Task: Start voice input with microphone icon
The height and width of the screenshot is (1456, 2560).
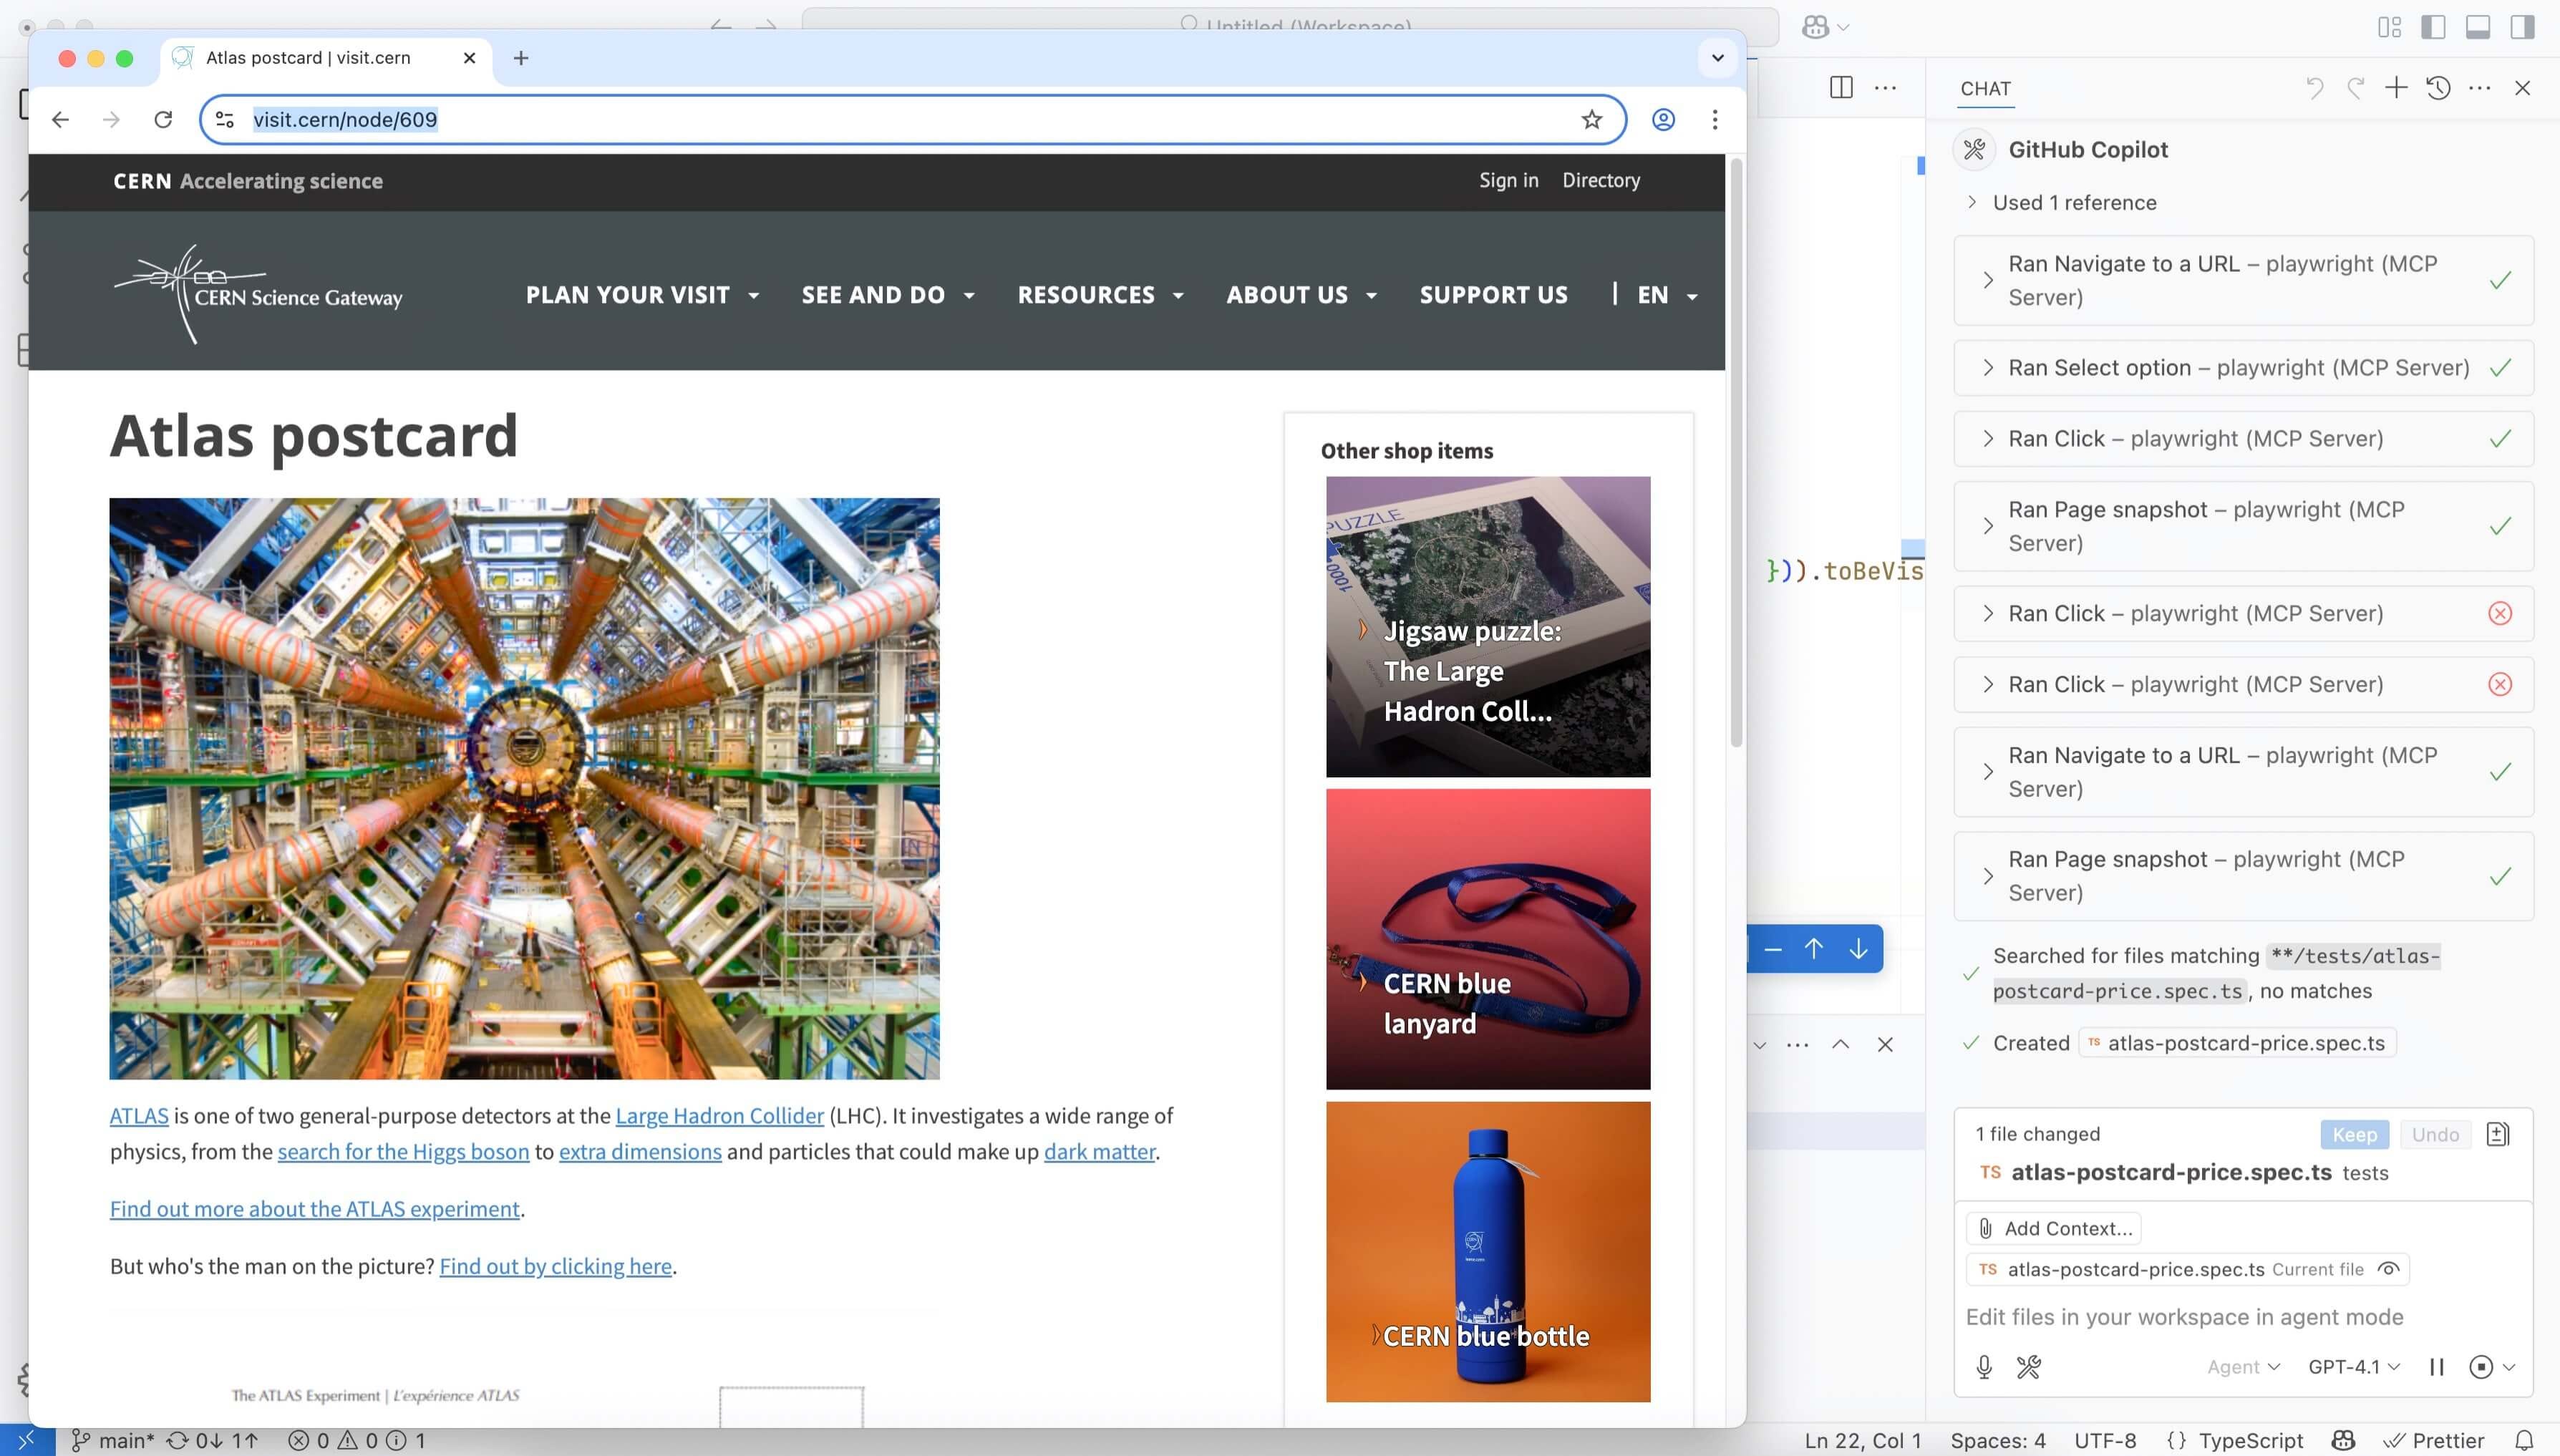Action: tap(1984, 1366)
